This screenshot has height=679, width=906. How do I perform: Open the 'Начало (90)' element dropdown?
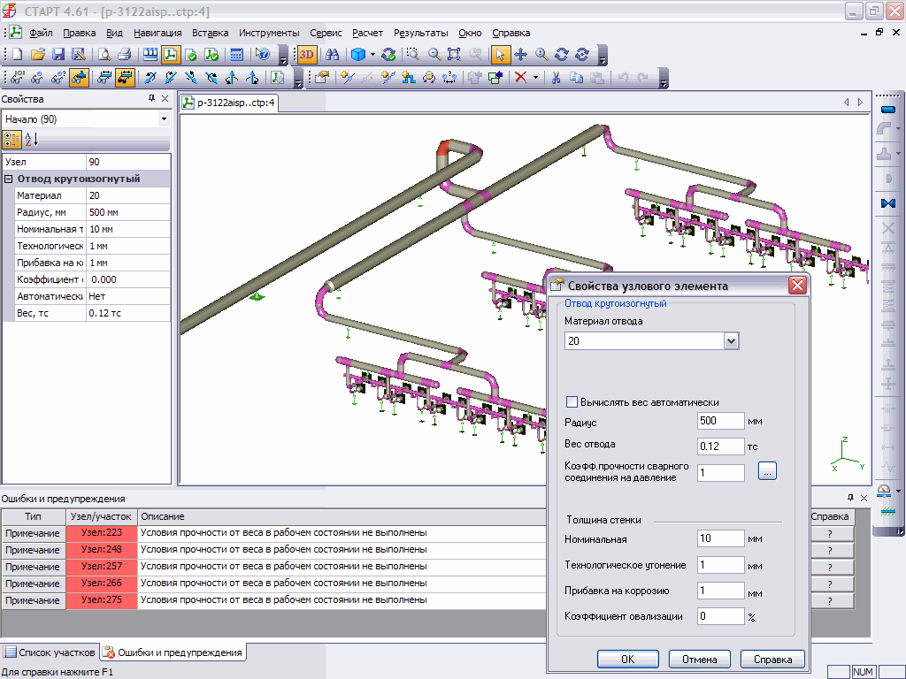pos(164,118)
